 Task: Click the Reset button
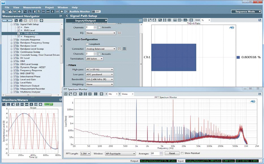(172, 153)
